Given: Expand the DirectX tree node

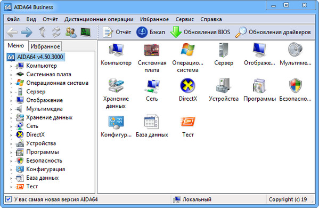Looking at the screenshot, I should pyautogui.click(x=11, y=135).
